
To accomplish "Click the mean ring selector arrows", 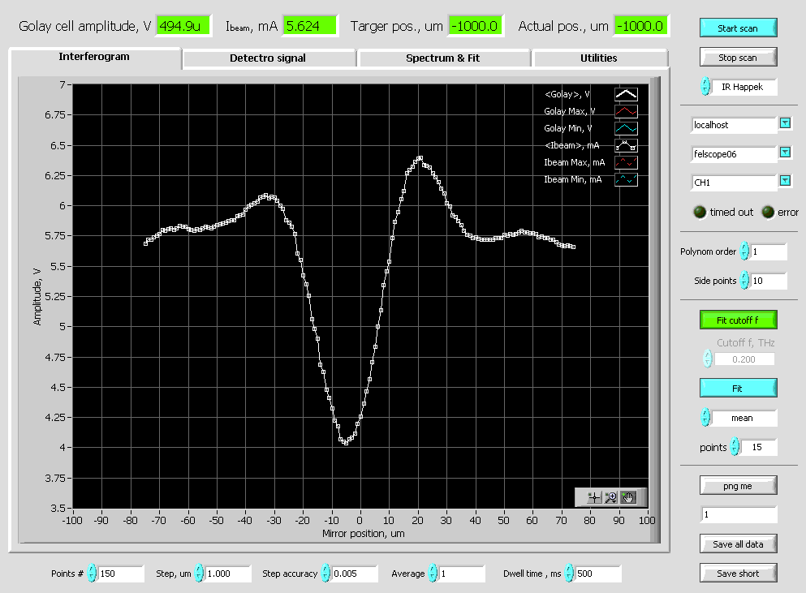I will pos(706,417).
